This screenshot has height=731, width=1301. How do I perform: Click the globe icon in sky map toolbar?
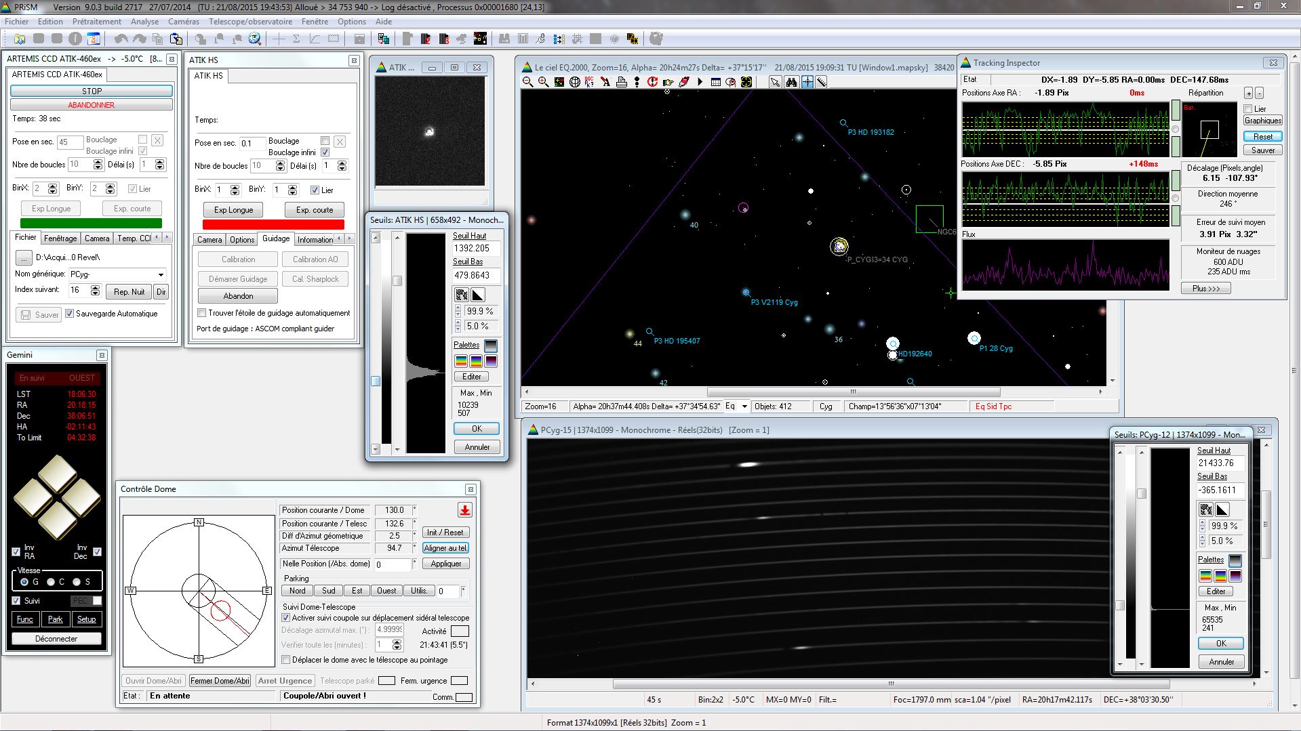[575, 82]
